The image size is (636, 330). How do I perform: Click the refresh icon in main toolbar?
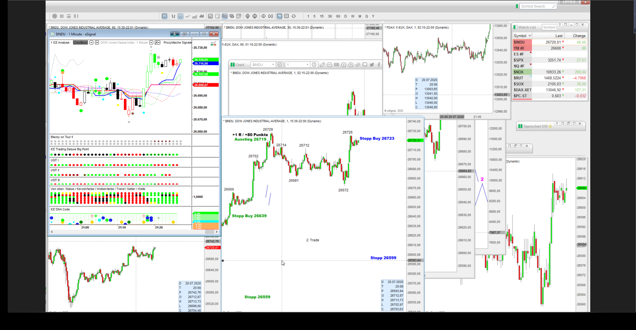[x=294, y=16]
